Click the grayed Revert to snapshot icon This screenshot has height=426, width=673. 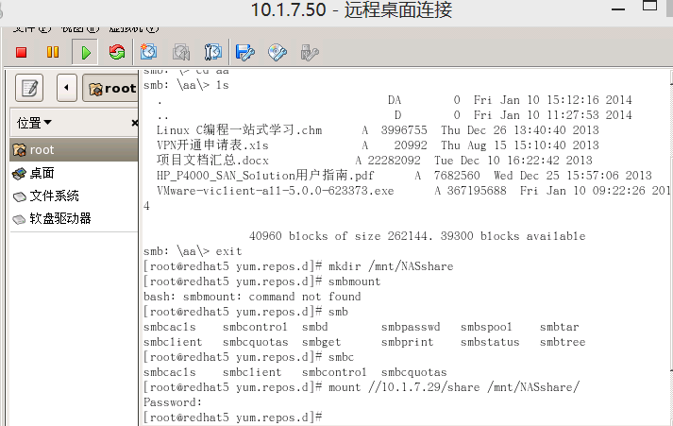(x=181, y=52)
